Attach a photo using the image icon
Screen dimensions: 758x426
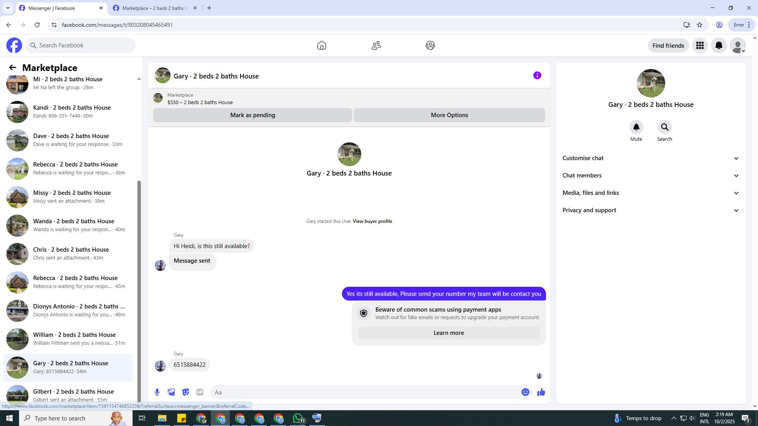[x=171, y=392]
